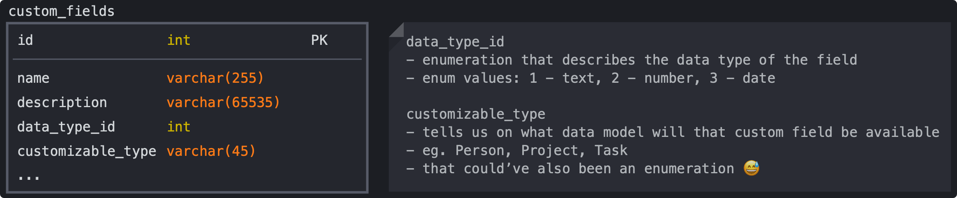Select the description column name
This screenshot has height=198, width=957.
(62, 102)
